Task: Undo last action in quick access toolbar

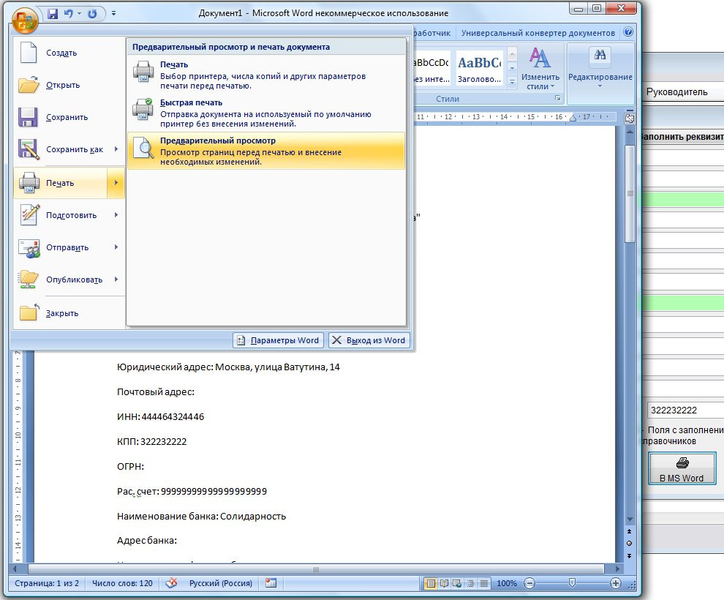Action: [x=68, y=13]
